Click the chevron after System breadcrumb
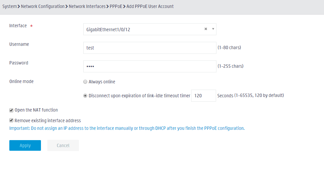Screen dimensions: 324x170 [x=19, y=7]
